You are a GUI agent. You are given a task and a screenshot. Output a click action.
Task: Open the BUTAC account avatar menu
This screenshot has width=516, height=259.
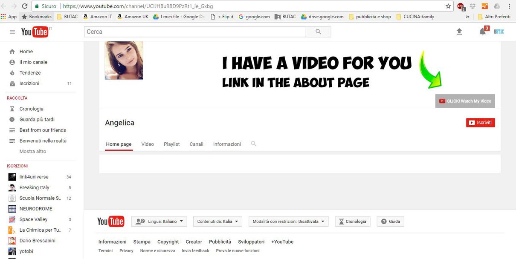[x=499, y=32]
